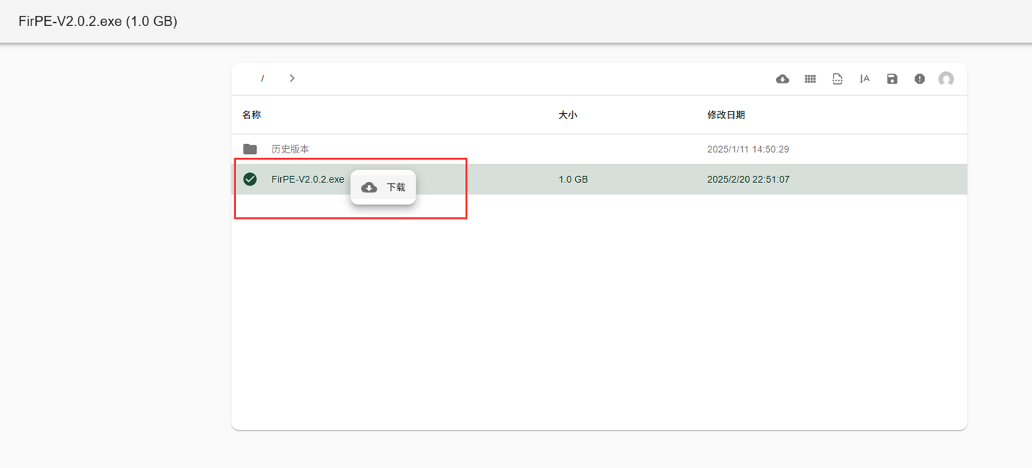Open the 历史版本 folder
The width and height of the screenshot is (1032, 468).
click(290, 149)
